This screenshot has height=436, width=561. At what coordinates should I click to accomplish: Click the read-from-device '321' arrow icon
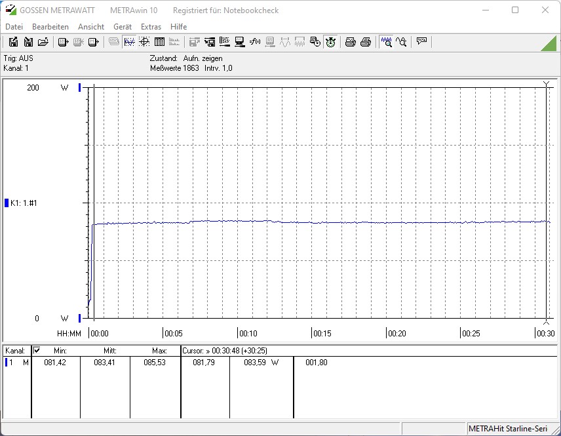pos(64,42)
